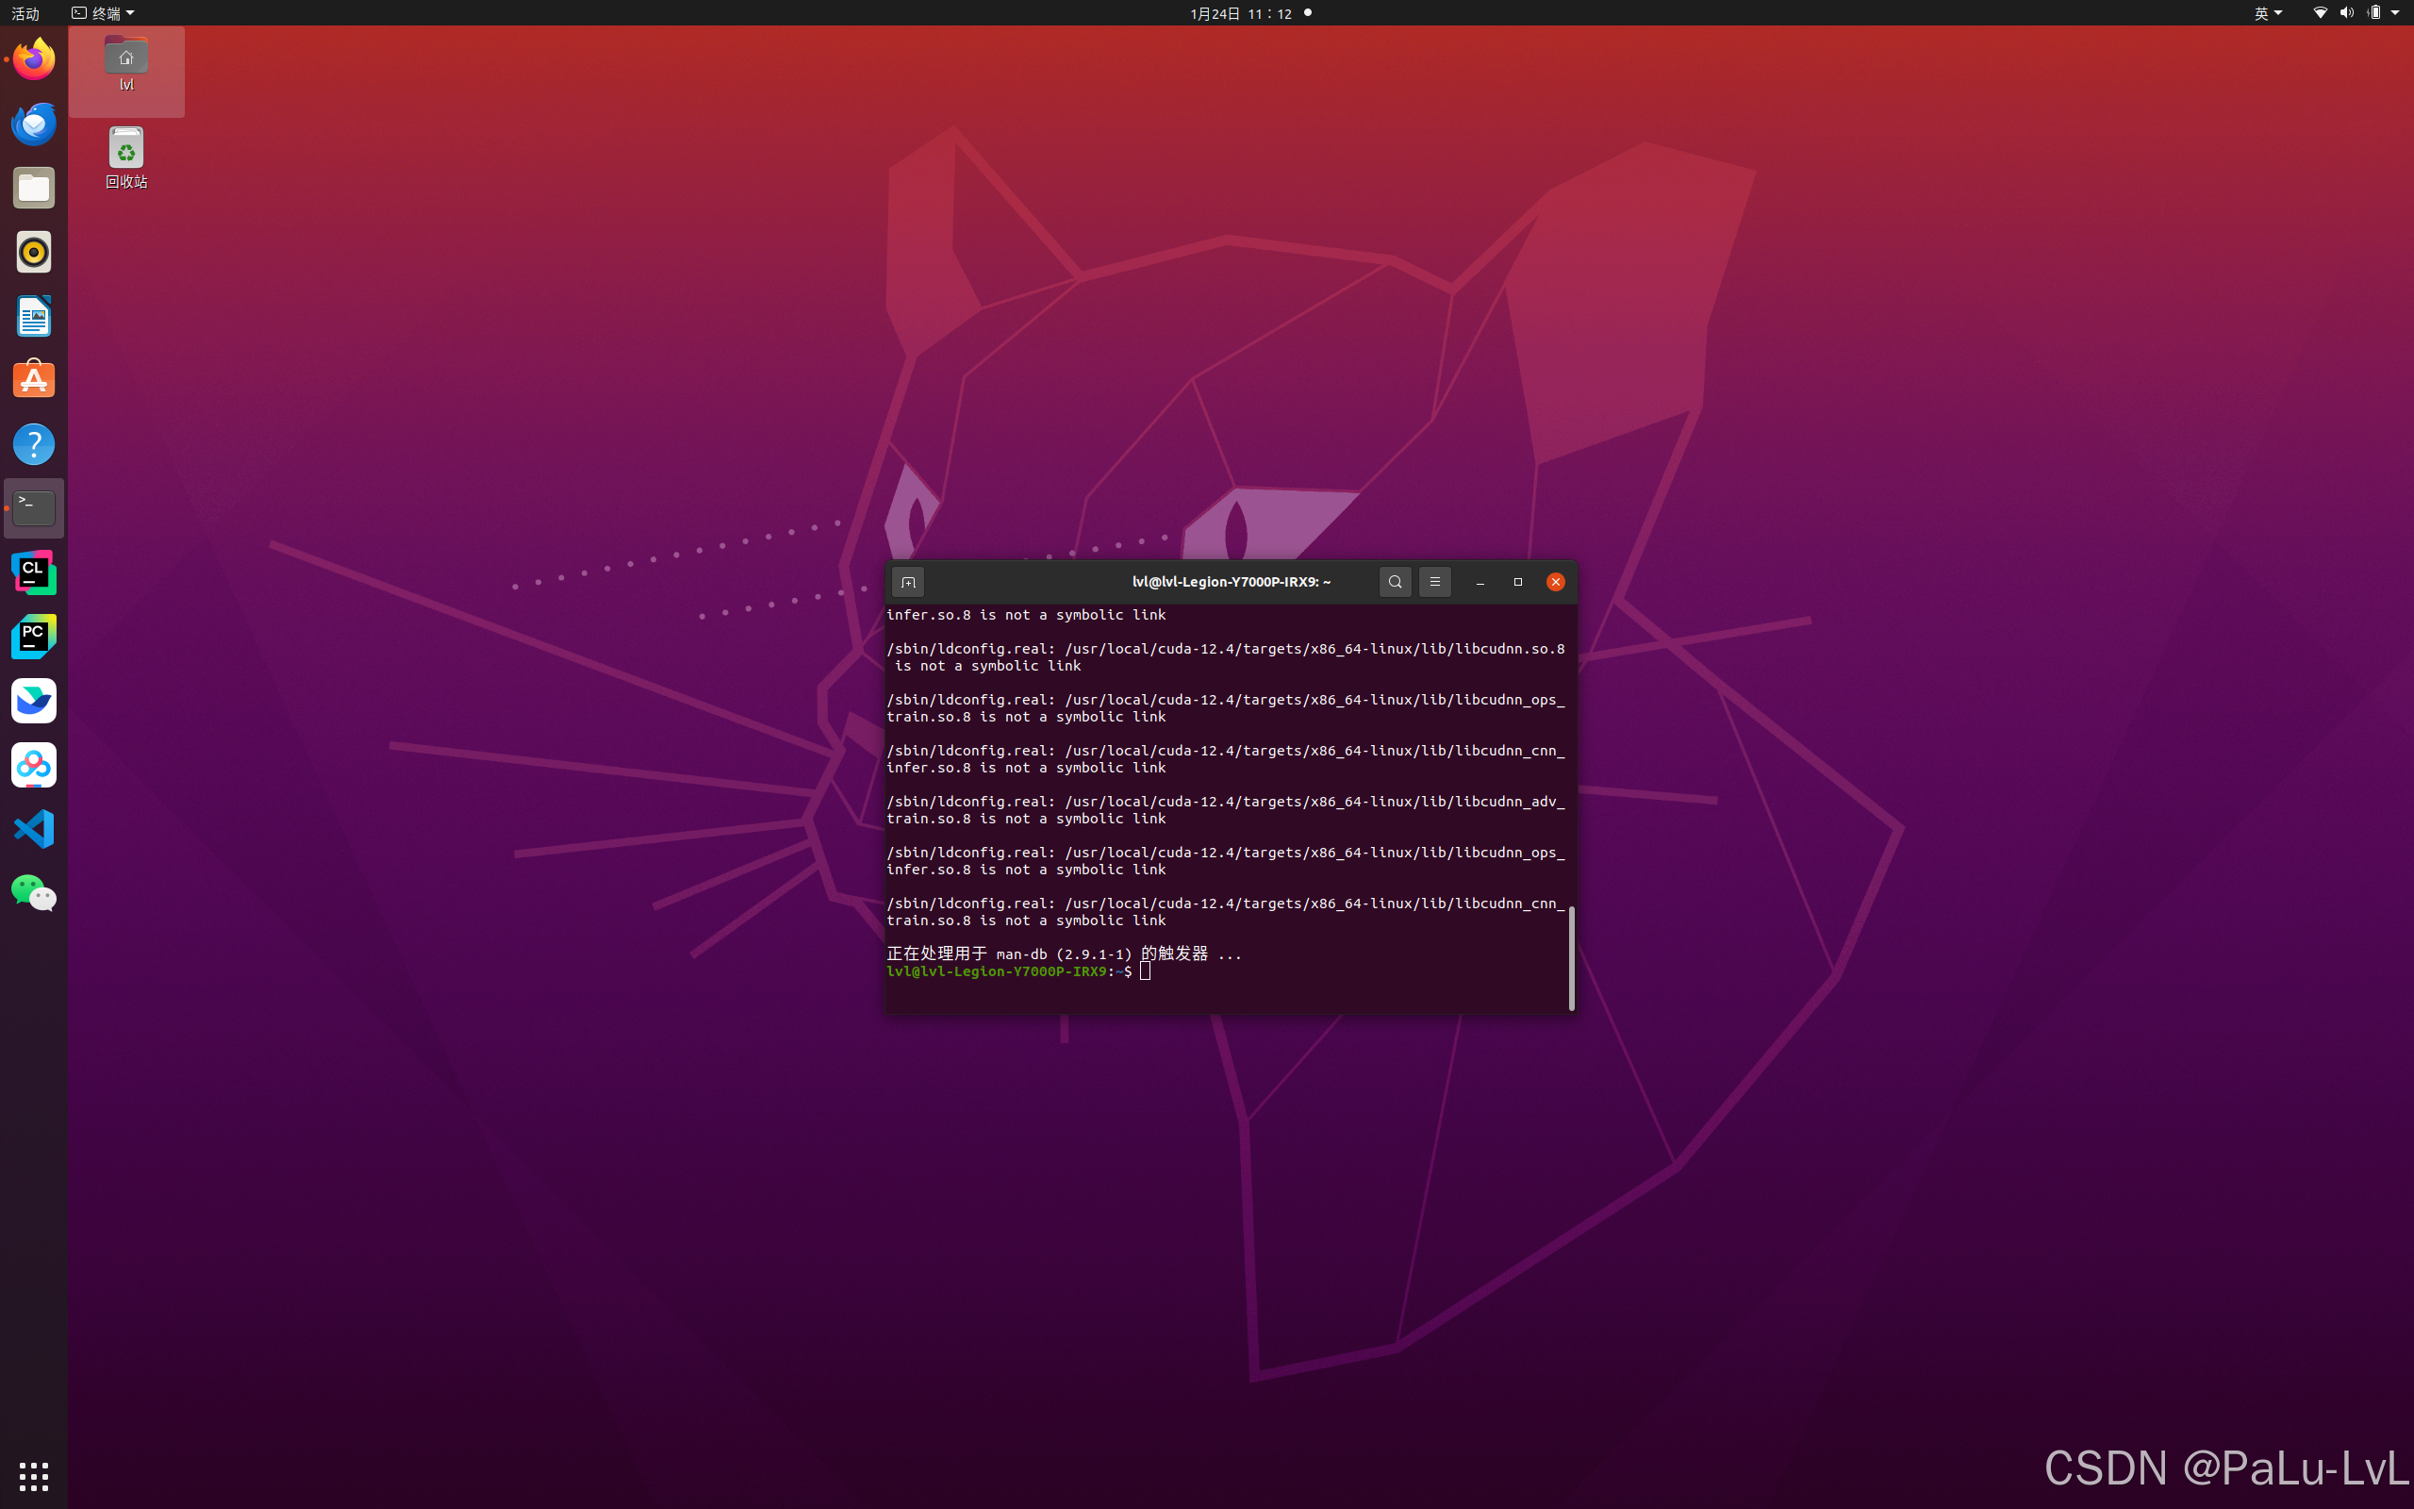Expand the system status menu
The height and width of the screenshot is (1509, 2414).
click(2394, 13)
